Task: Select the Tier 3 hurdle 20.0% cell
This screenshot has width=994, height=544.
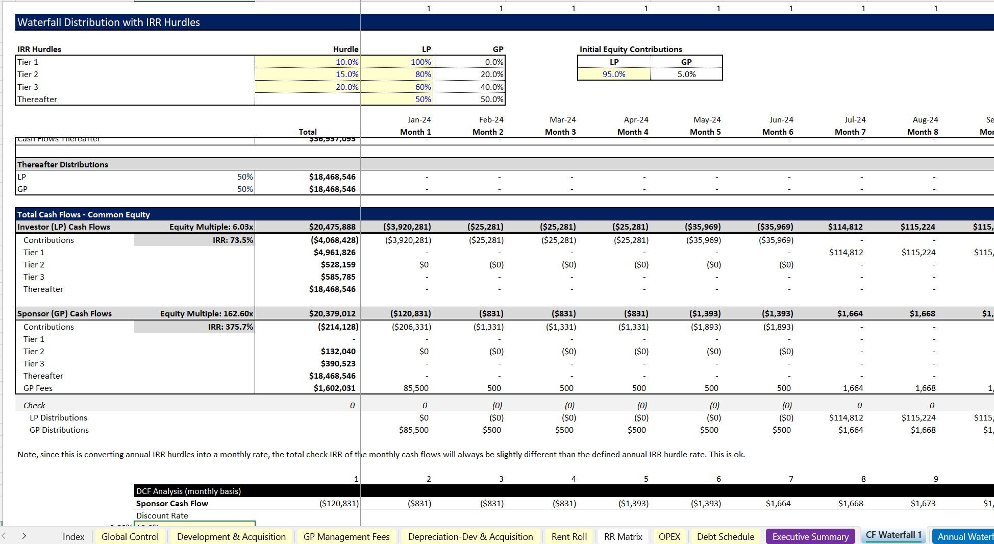Action: click(308, 87)
